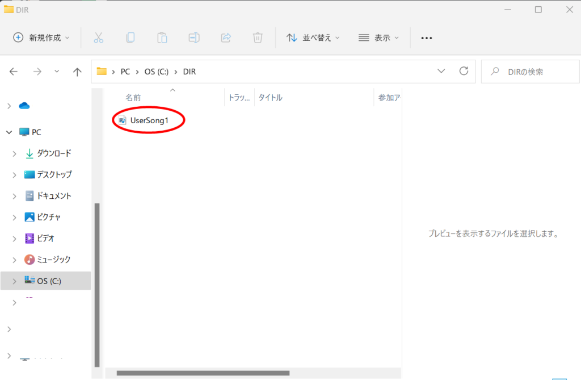581x380 pixels.
Task: Select the Rename icon in the toolbar
Action: coord(193,37)
